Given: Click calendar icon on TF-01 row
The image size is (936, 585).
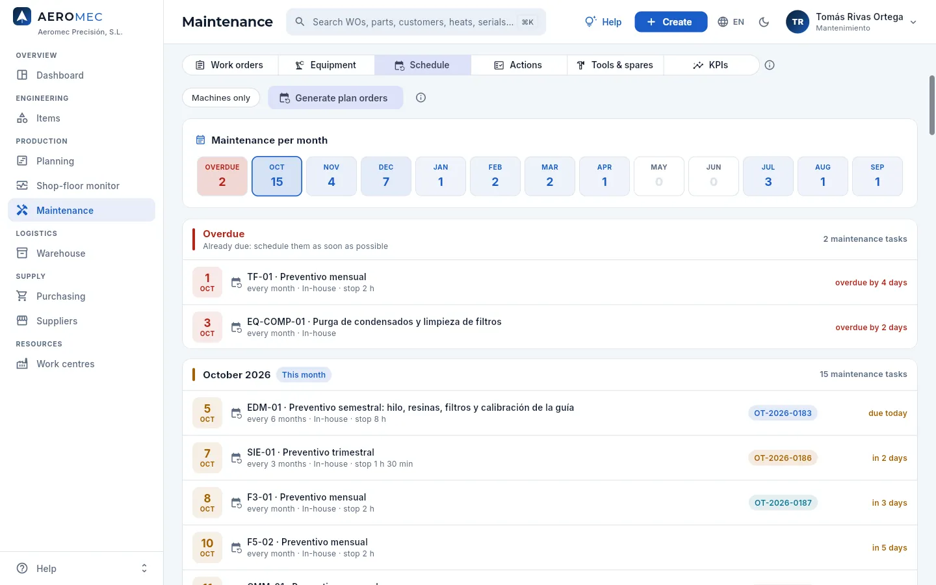Looking at the screenshot, I should (x=237, y=283).
